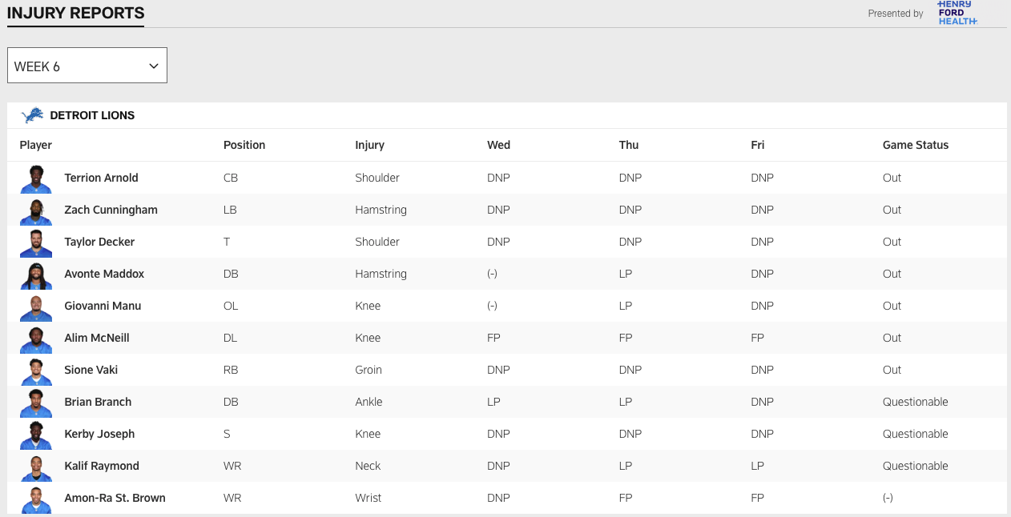Open the Henry Ford Health sponsor logo
The height and width of the screenshot is (517, 1011).
click(x=957, y=13)
